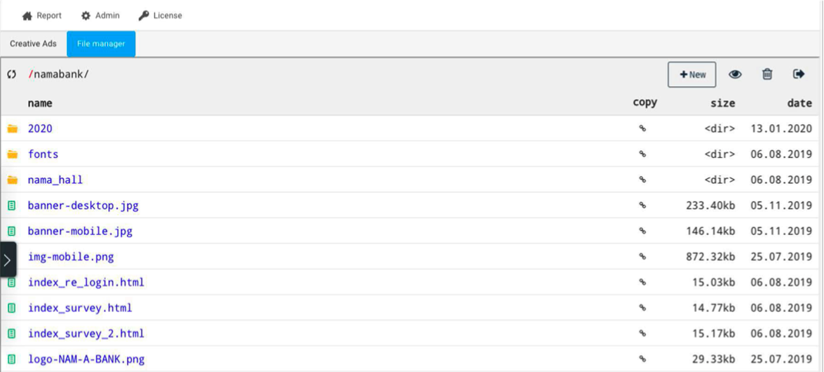Go to the License page

click(x=160, y=15)
